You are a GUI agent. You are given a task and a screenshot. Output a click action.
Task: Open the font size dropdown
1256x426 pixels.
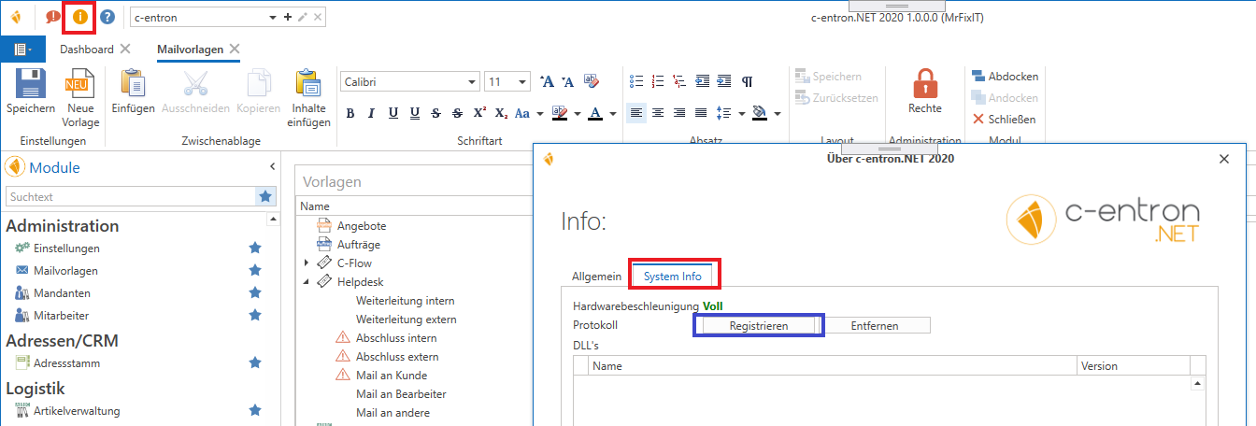pyautogui.click(x=522, y=82)
